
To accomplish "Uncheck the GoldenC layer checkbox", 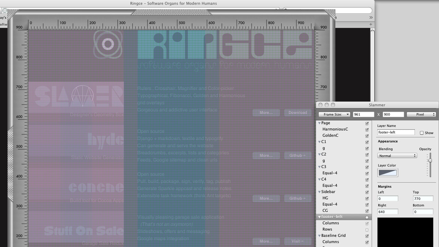I will tap(367, 136).
